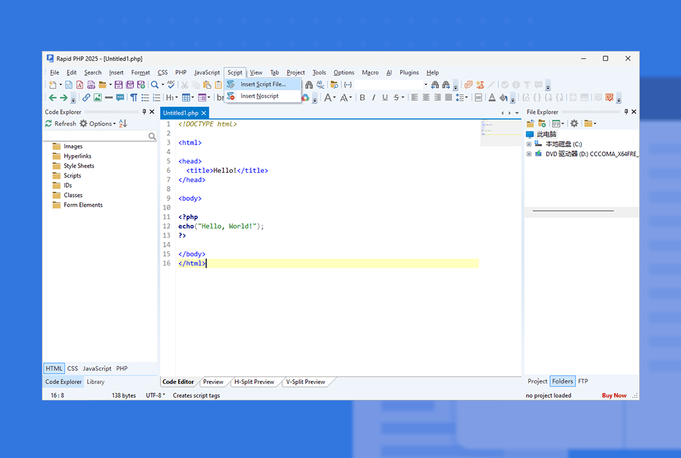This screenshot has height=458, width=681.
Task: Toggle Italic formatting
Action: pyautogui.click(x=373, y=97)
